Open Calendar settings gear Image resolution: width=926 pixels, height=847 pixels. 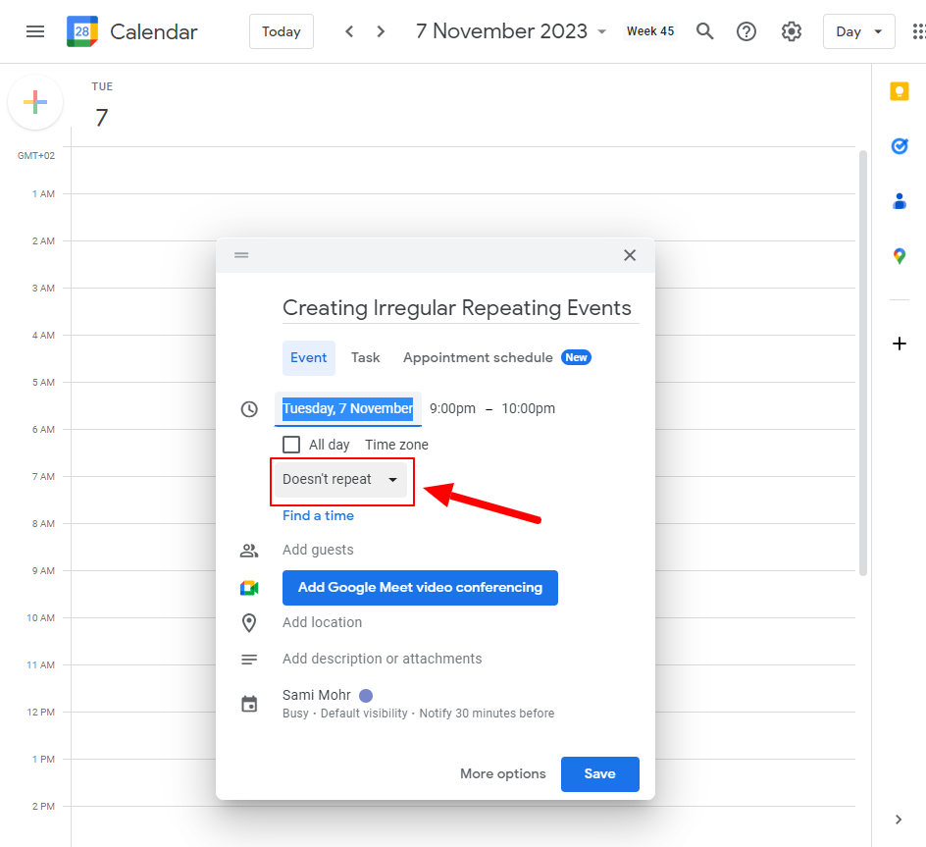(791, 30)
